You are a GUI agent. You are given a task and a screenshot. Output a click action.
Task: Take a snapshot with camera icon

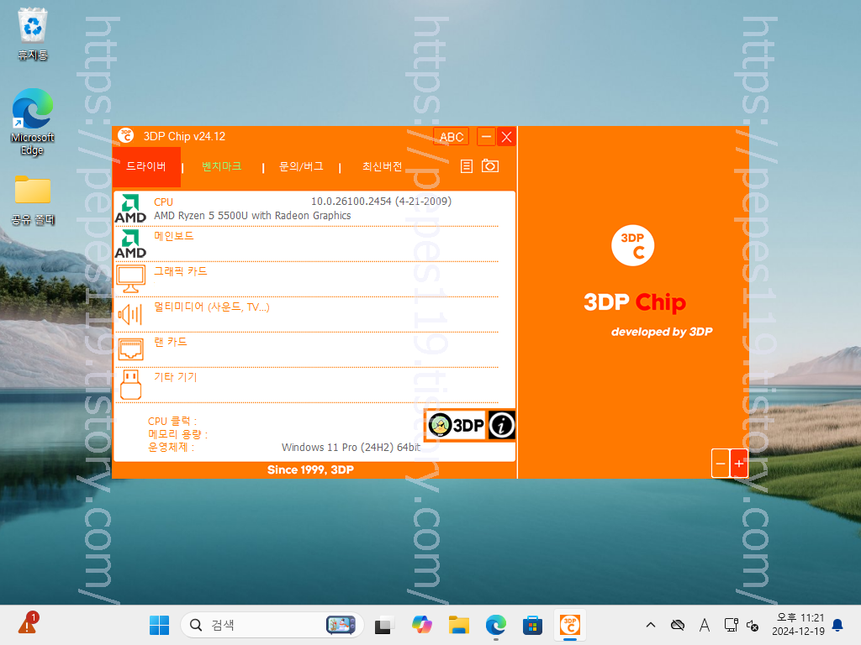(490, 165)
